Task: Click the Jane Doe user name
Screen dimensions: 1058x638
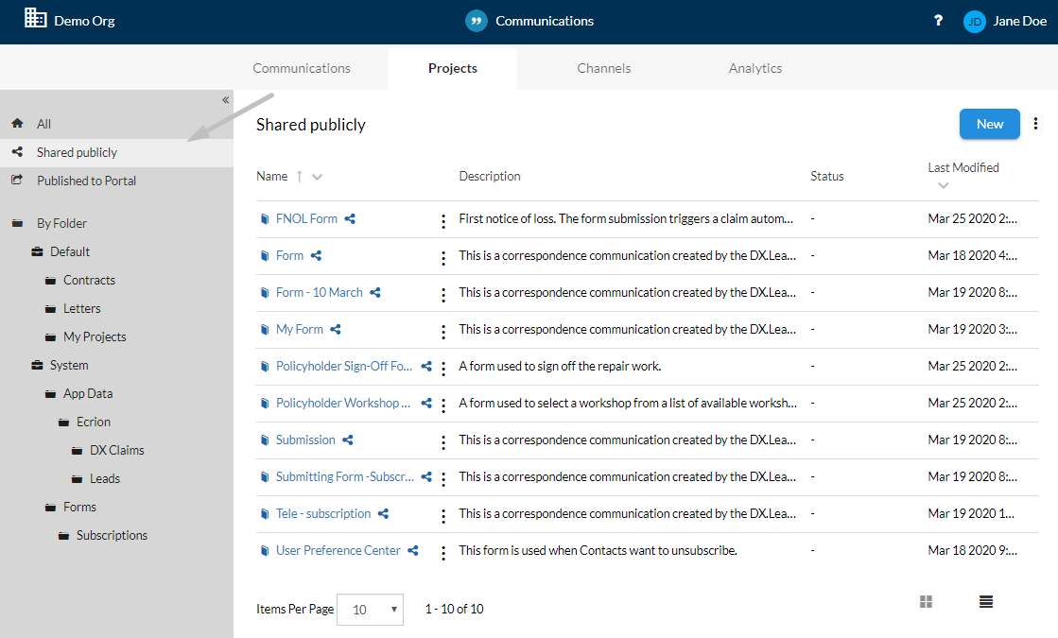Action: (1019, 21)
